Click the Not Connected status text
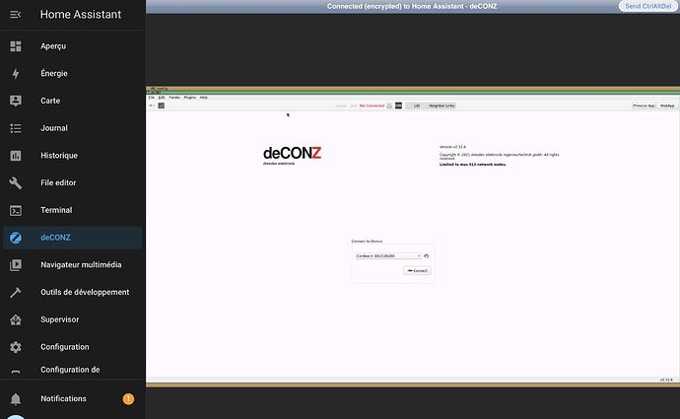 point(373,105)
